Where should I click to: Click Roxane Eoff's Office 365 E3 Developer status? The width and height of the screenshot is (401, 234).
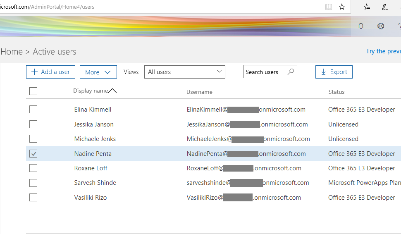[362, 168]
